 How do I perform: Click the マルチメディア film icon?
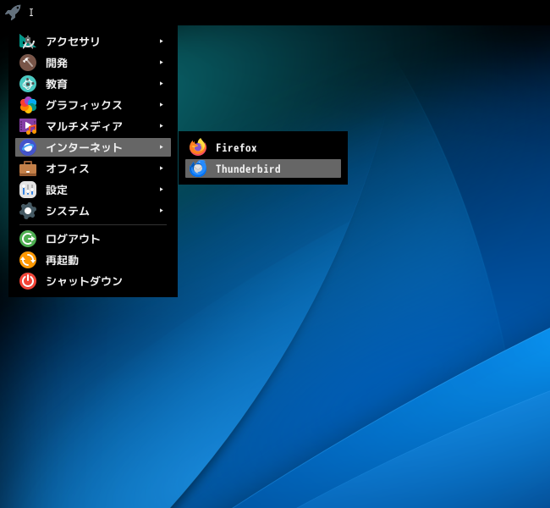tap(28, 126)
